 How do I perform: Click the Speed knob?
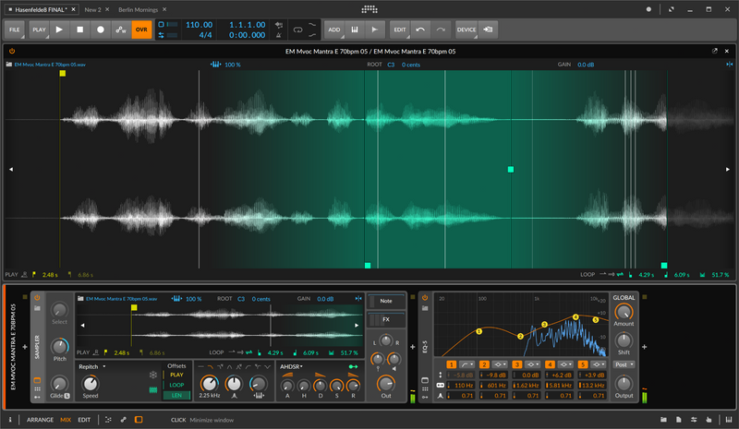[90, 384]
